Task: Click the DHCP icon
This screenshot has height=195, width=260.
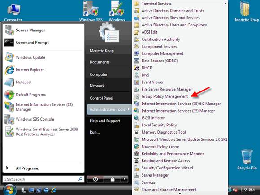Action: tap(136, 68)
